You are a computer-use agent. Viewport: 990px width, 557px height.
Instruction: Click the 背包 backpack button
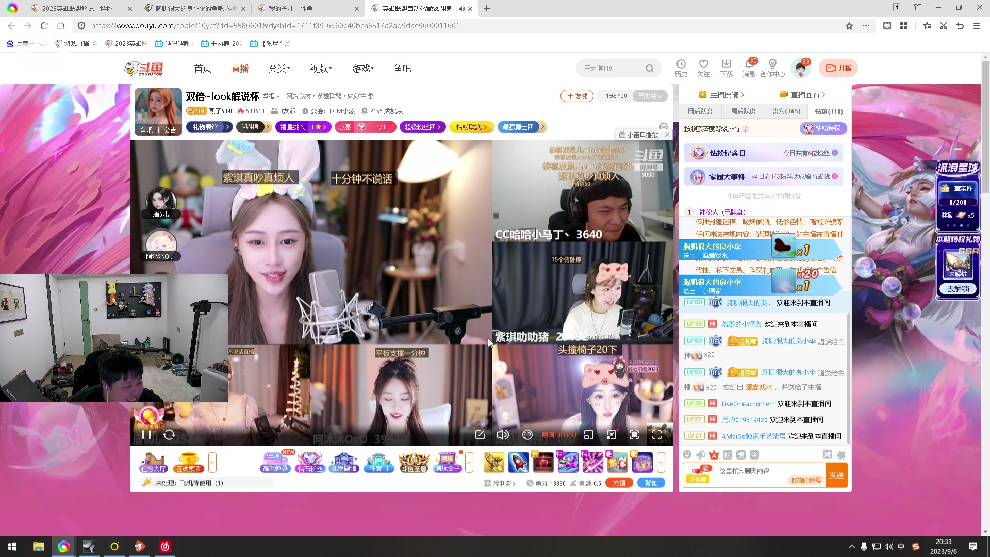[x=651, y=483]
